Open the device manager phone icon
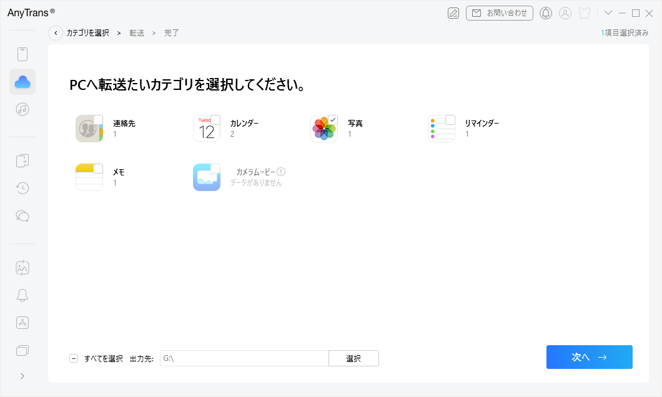Screen dimensions: 662x397 (x=22, y=54)
